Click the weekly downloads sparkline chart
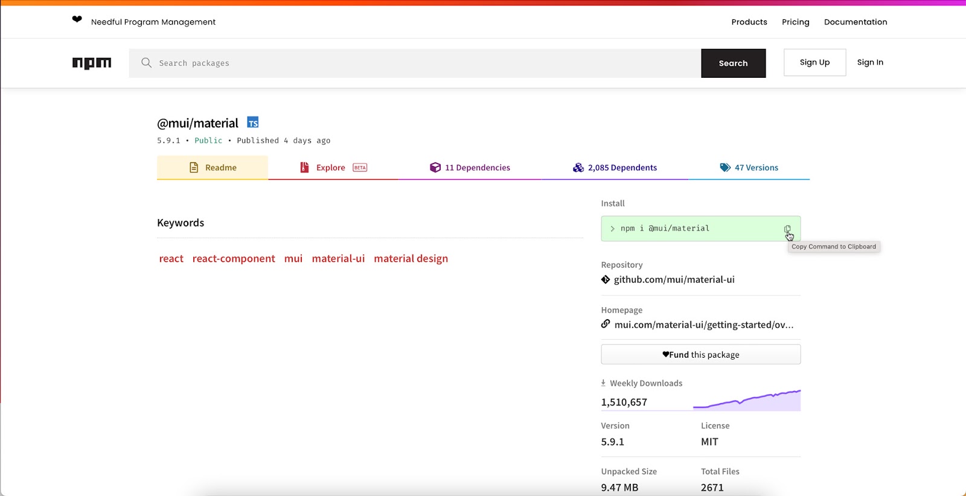 pyautogui.click(x=746, y=400)
